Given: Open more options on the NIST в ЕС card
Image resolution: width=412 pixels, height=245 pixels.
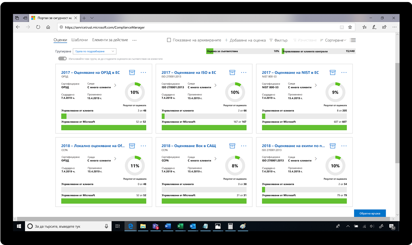Looking at the screenshot, I should [x=344, y=72].
